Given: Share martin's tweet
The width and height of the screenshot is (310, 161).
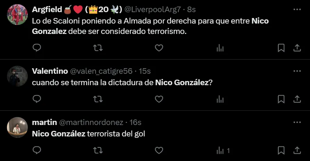Looking at the screenshot, I should [x=297, y=150].
